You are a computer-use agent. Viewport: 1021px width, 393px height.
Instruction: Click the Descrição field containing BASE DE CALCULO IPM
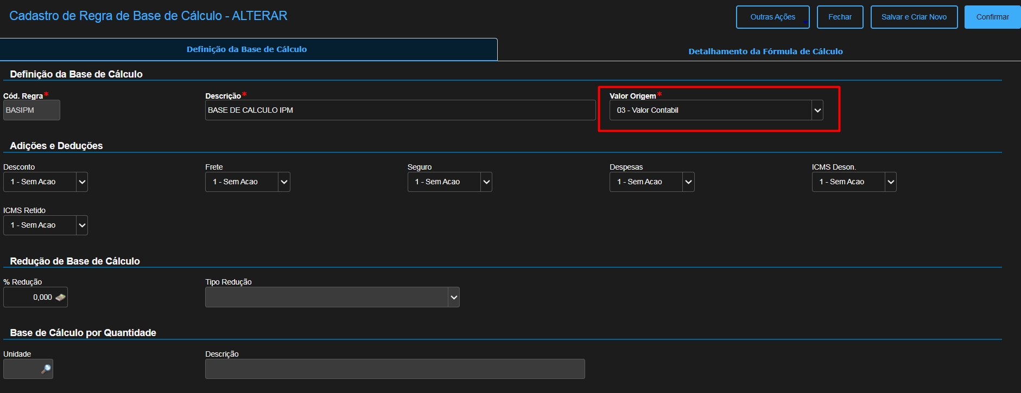coord(400,110)
